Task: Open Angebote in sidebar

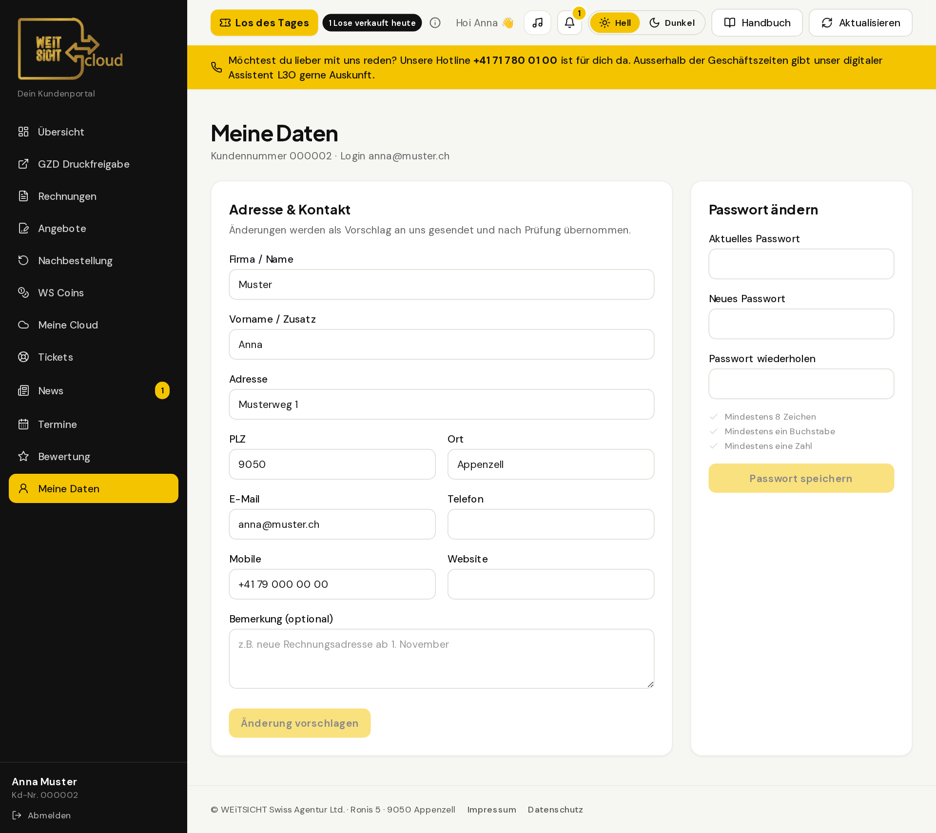Action: click(94, 228)
